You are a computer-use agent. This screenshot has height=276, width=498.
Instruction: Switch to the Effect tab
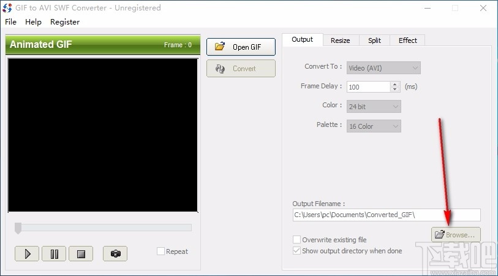coord(408,40)
